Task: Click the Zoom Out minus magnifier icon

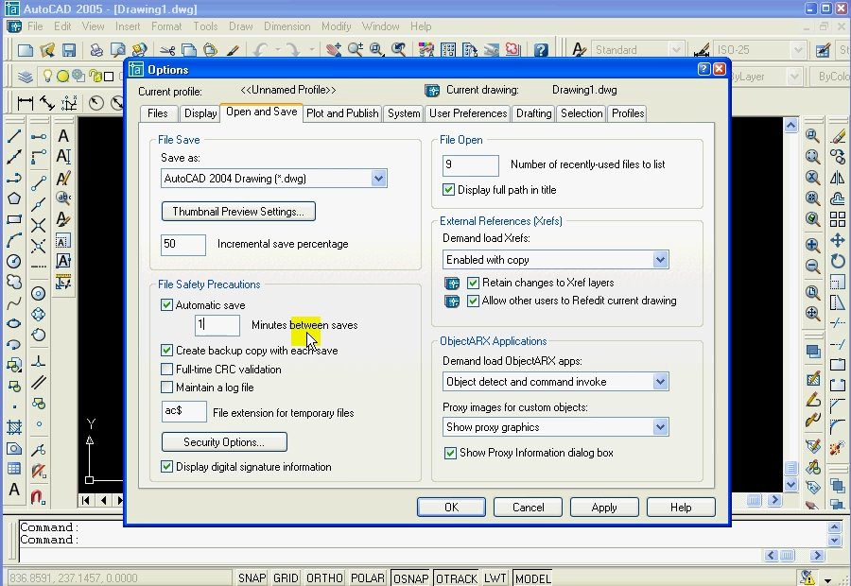Action: (812, 266)
